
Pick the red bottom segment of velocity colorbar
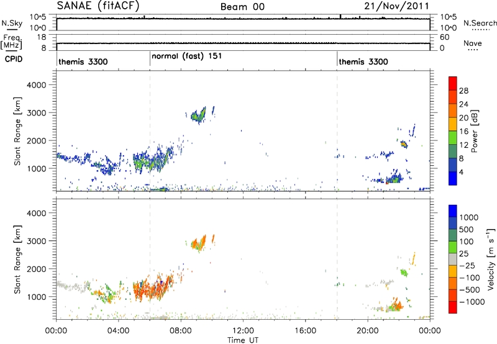tap(453, 307)
